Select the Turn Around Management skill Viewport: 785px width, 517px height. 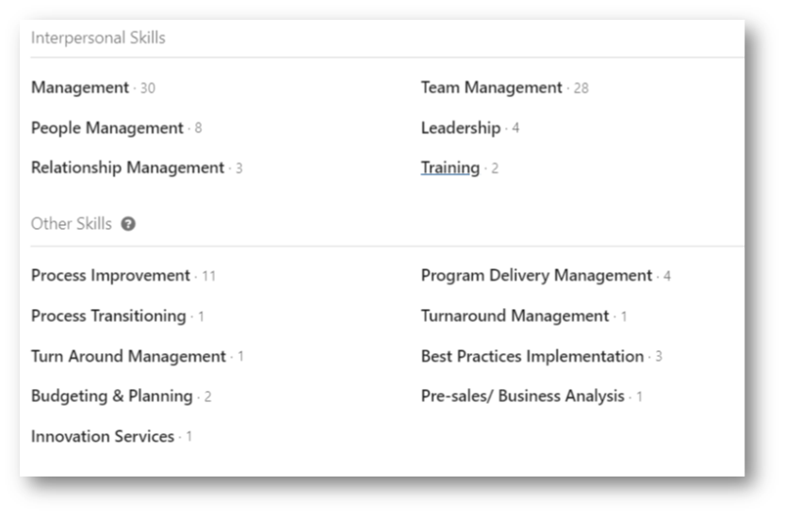click(129, 356)
